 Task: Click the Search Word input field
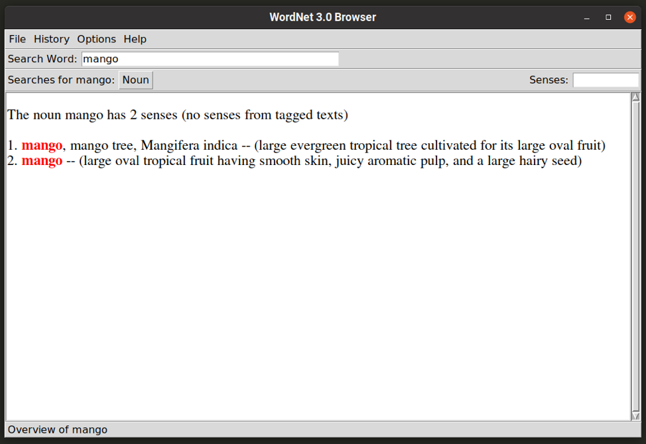(x=210, y=59)
